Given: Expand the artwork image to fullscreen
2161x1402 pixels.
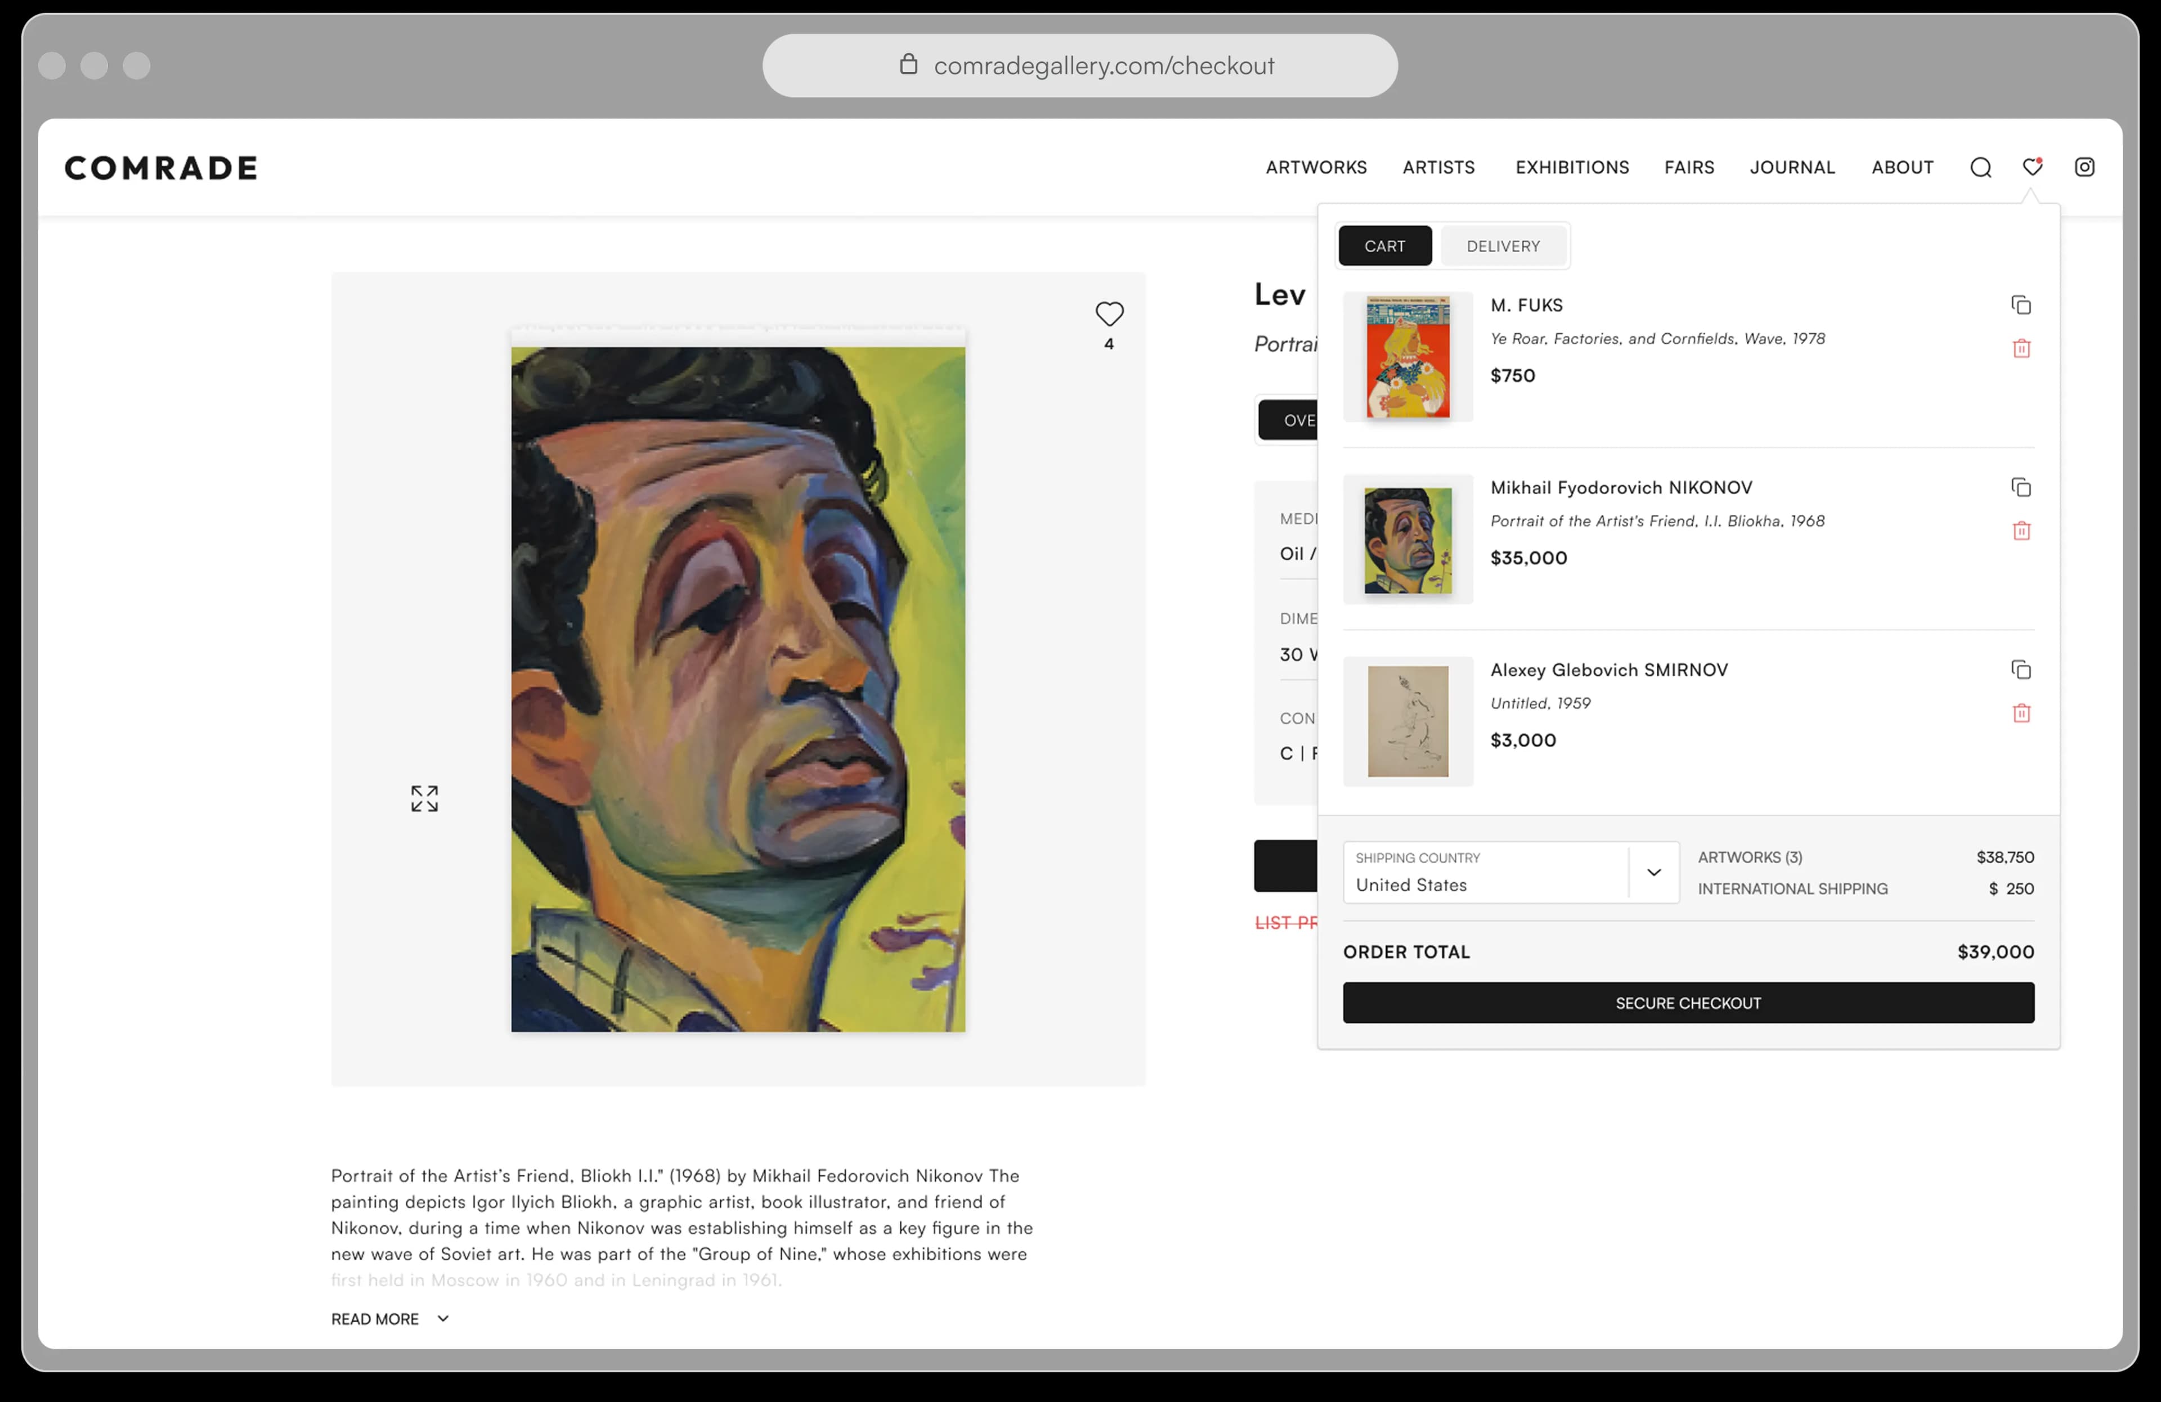Looking at the screenshot, I should (424, 798).
